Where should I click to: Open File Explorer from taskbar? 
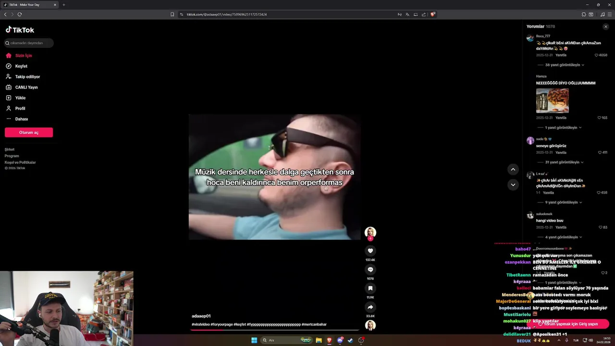click(319, 340)
